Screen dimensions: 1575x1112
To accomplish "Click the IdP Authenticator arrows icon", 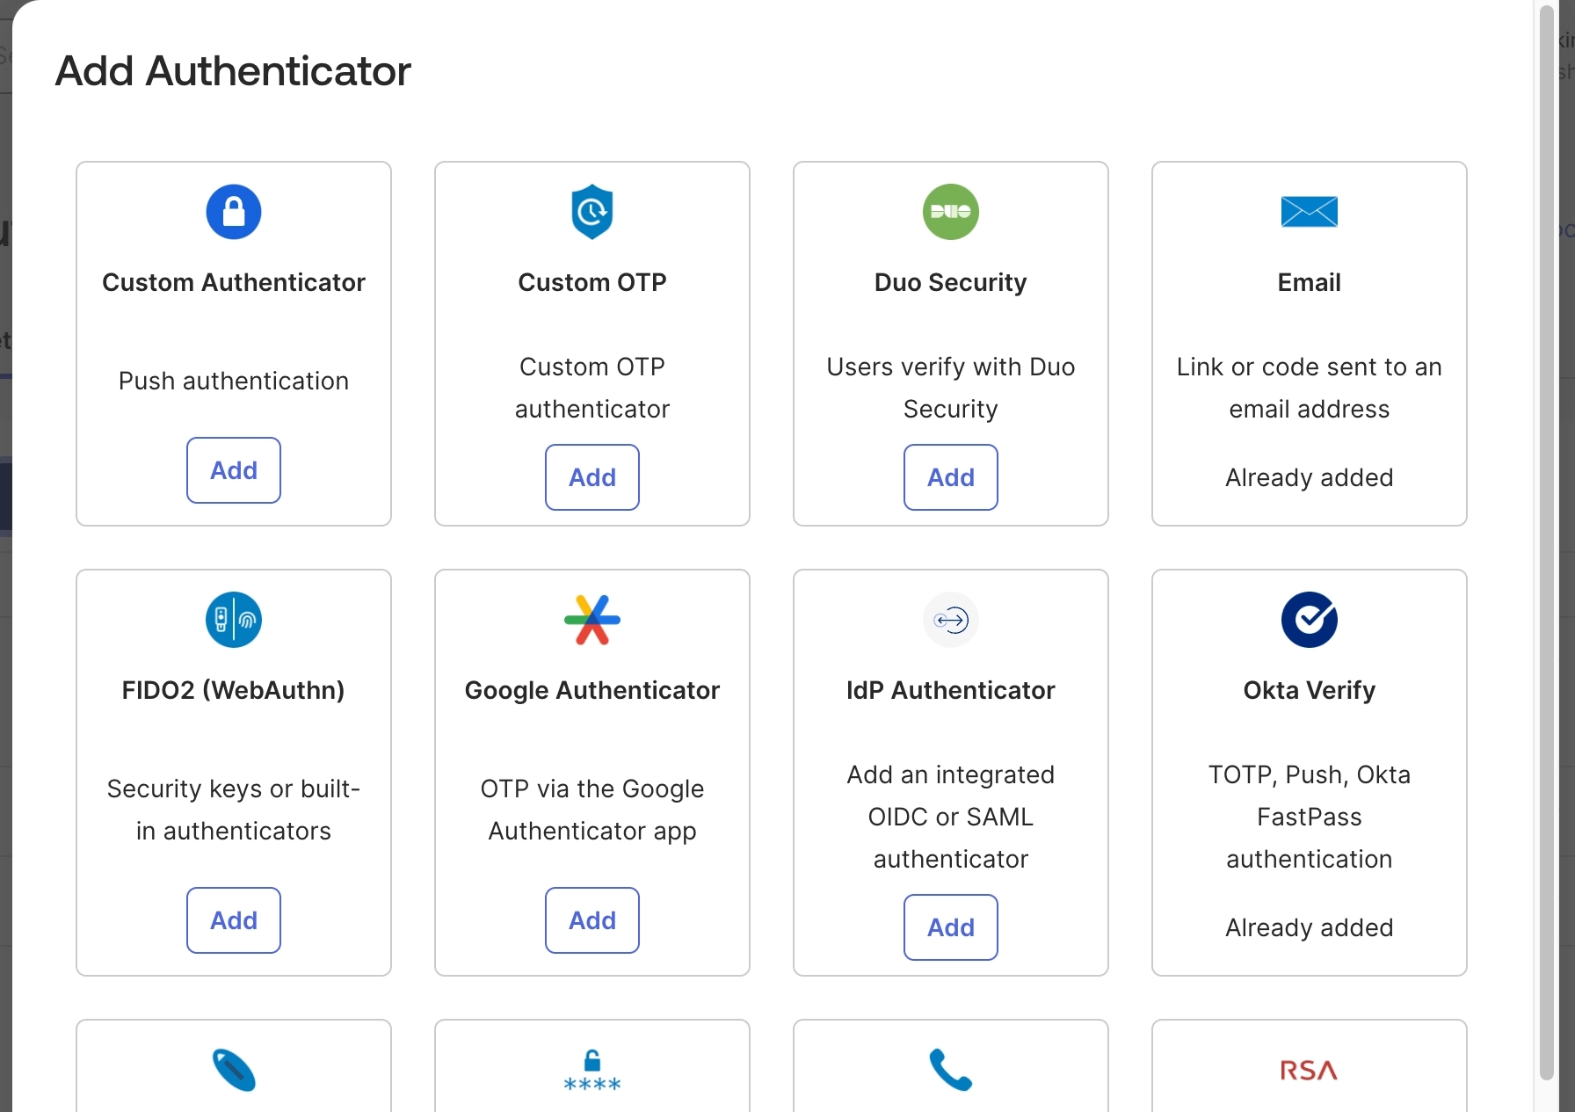I will coord(951,620).
